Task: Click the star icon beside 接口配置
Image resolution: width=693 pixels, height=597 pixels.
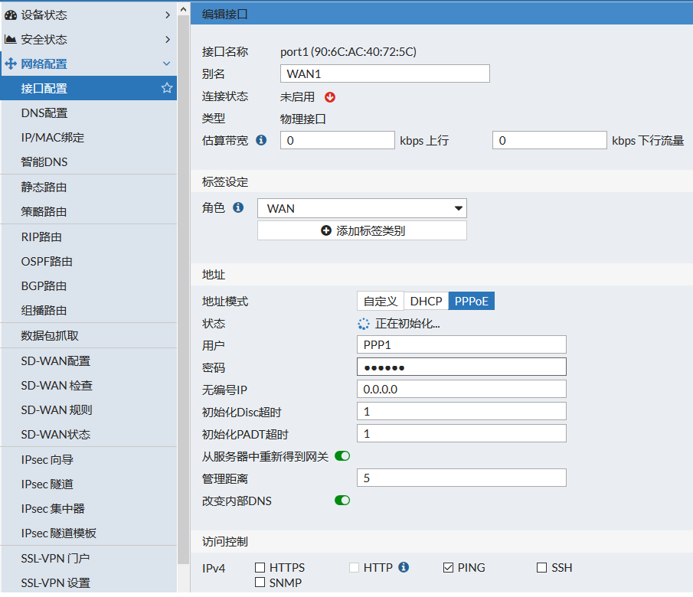Action: point(166,88)
